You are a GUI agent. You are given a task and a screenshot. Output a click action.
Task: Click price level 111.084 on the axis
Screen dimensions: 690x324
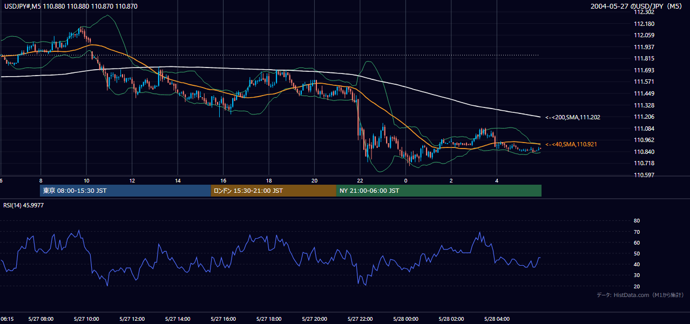(644, 129)
